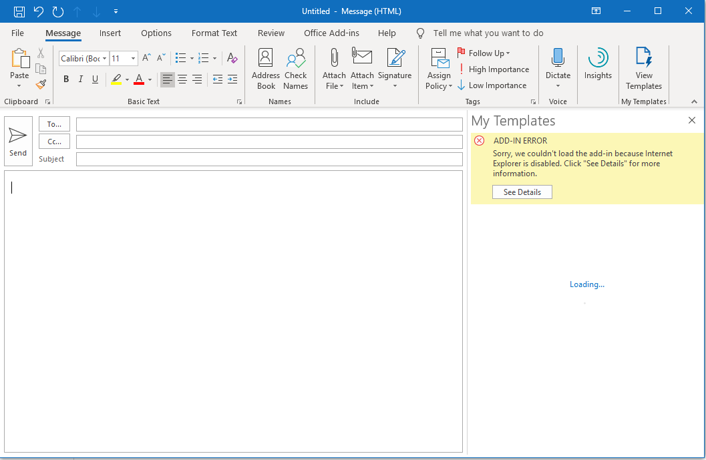The image size is (706, 460).
Task: Open the Format Text tab
Action: (x=214, y=33)
